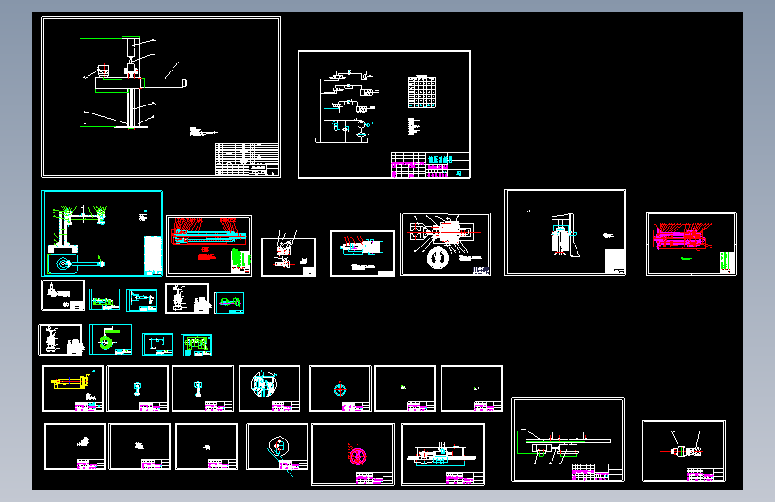The width and height of the screenshot is (775, 502).
Task: Open the sheet showing a large hatched circular section
Action: coord(269,389)
